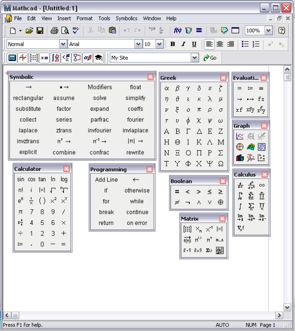This screenshot has width=295, height=331.
Task: Expand the My Site dropdown
Action: [x=195, y=58]
